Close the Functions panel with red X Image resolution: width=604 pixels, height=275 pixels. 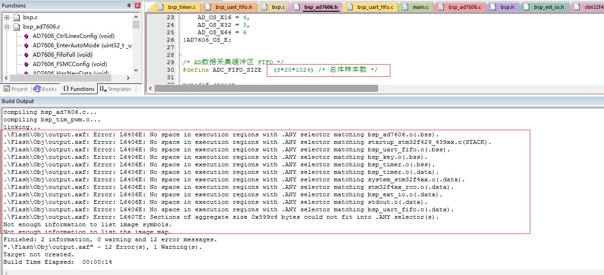point(137,6)
